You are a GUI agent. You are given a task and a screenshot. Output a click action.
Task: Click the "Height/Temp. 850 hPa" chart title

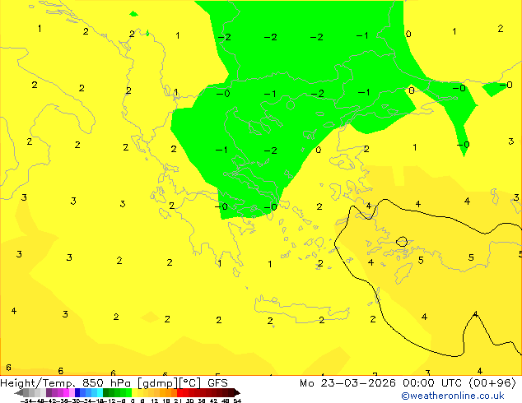point(65,383)
